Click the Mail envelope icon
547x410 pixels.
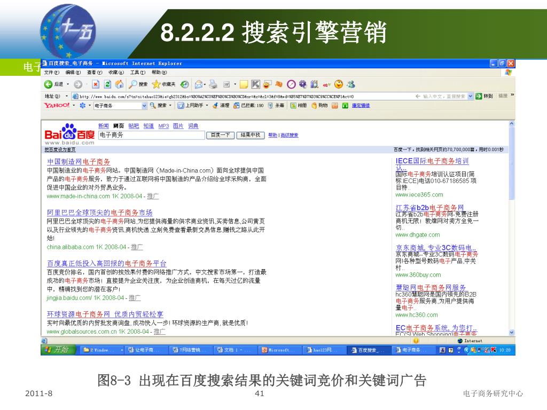(199, 84)
